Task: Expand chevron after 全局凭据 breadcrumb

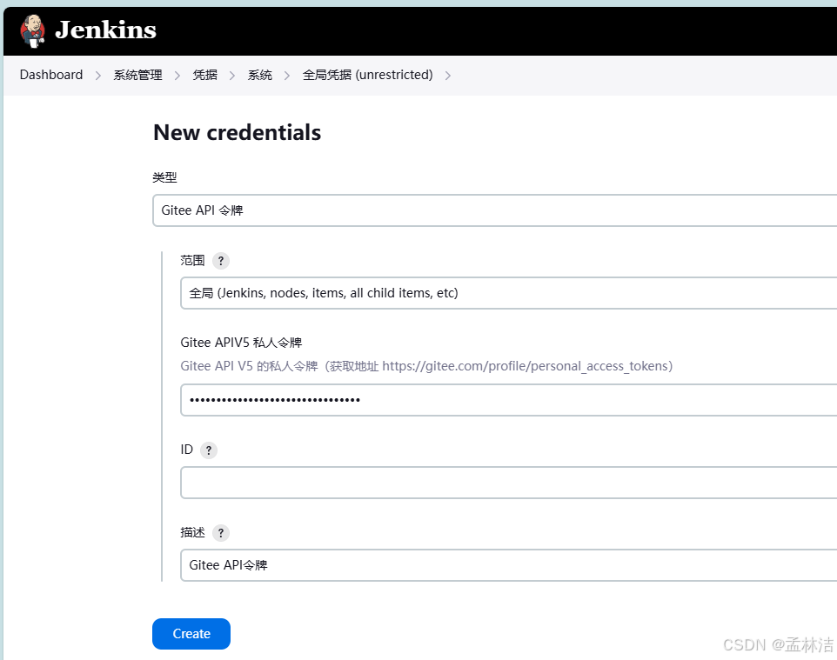Action: tap(448, 76)
